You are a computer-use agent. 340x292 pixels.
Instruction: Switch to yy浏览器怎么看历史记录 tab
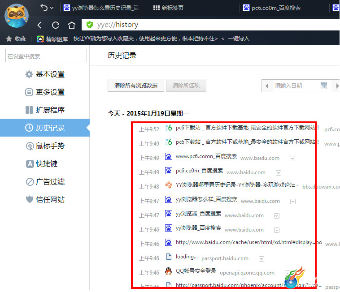coord(101,8)
